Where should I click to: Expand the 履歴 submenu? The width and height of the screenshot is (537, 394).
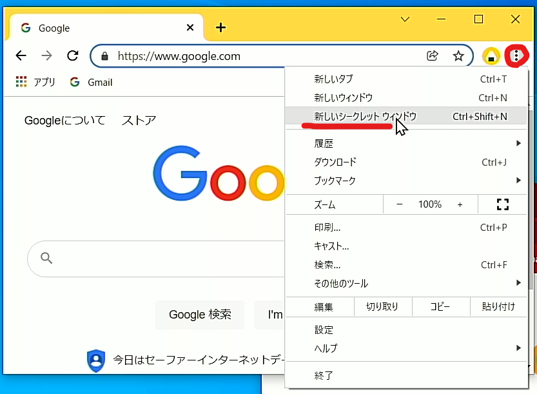click(406, 143)
